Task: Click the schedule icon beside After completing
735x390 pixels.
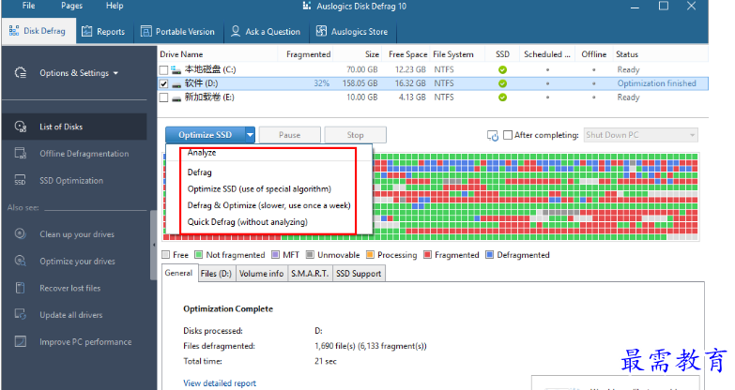Action: point(493,135)
